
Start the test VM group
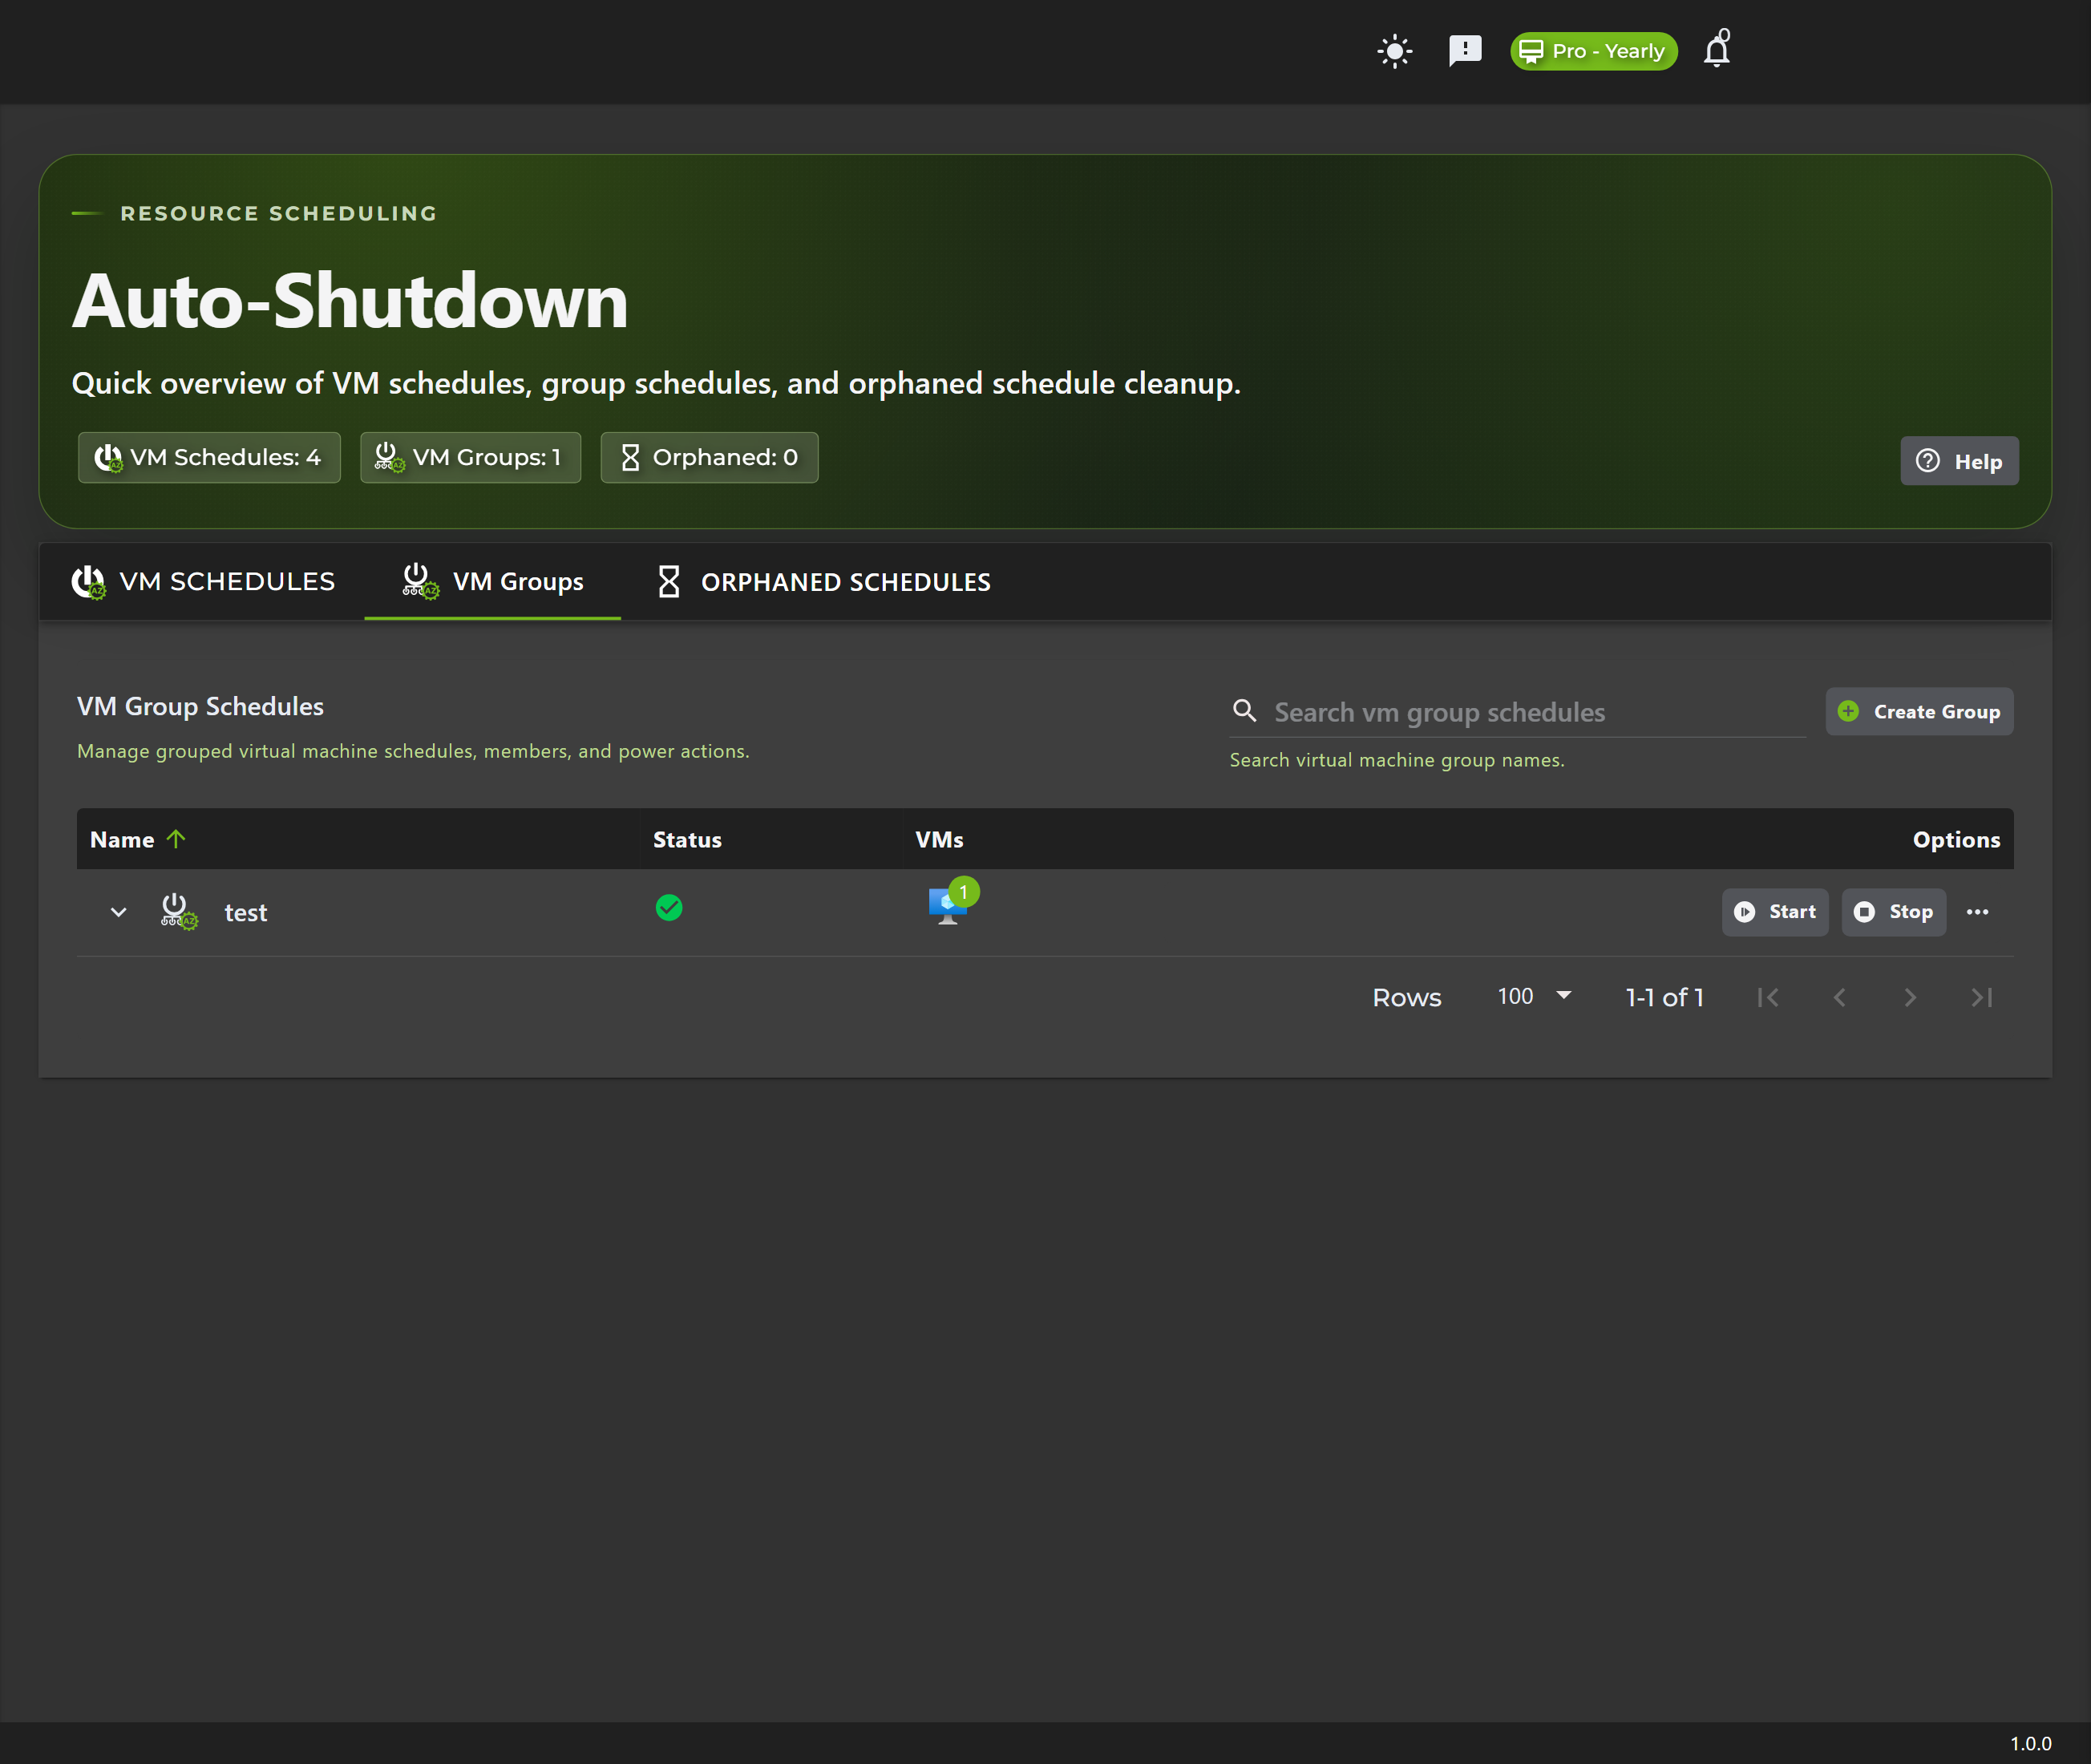pos(1775,912)
